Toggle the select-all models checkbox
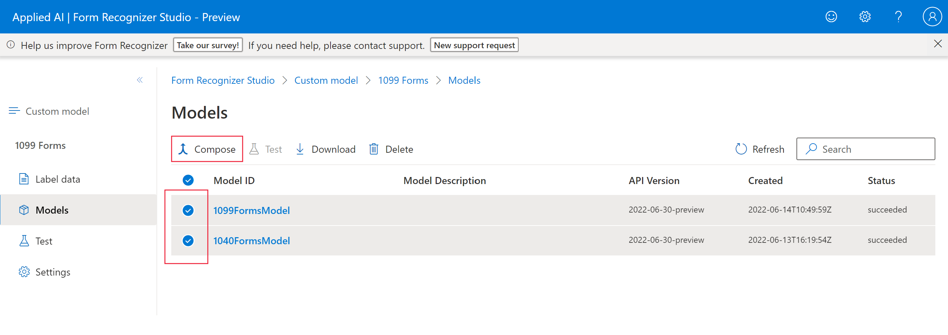This screenshot has width=948, height=335. [188, 180]
